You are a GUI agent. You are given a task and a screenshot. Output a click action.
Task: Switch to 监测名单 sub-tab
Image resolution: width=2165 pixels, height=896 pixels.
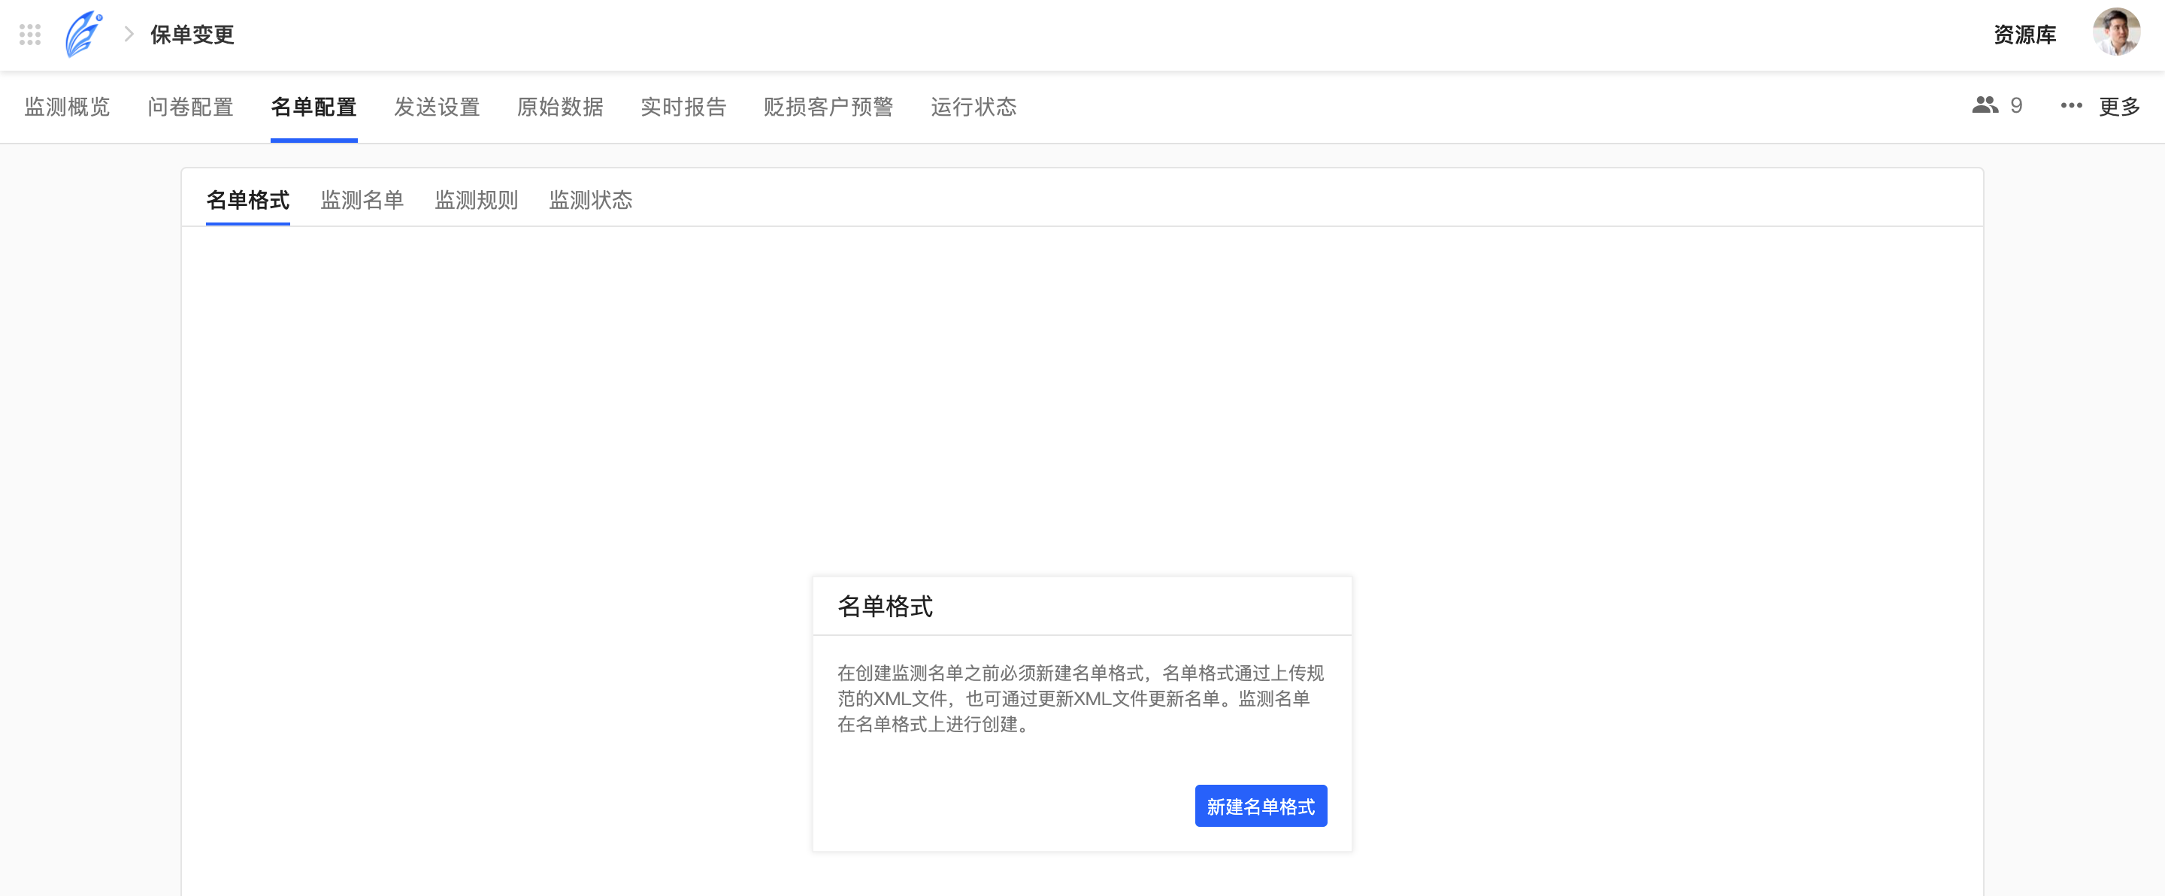[362, 200]
